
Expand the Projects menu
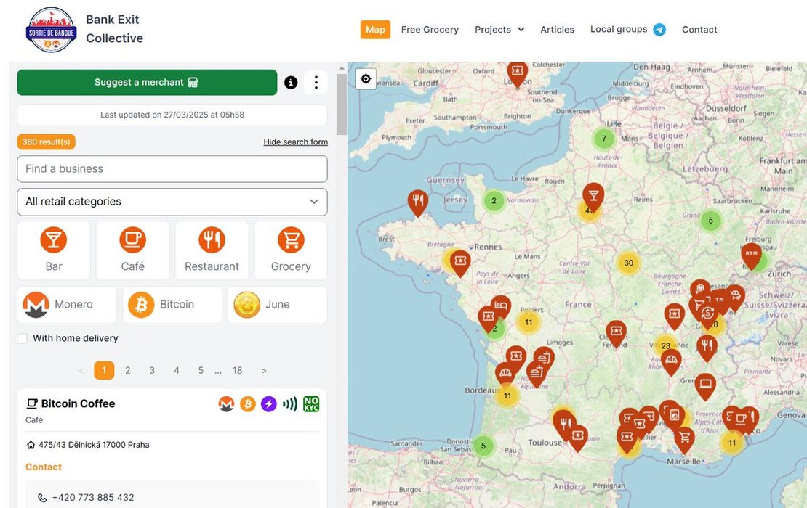(499, 30)
